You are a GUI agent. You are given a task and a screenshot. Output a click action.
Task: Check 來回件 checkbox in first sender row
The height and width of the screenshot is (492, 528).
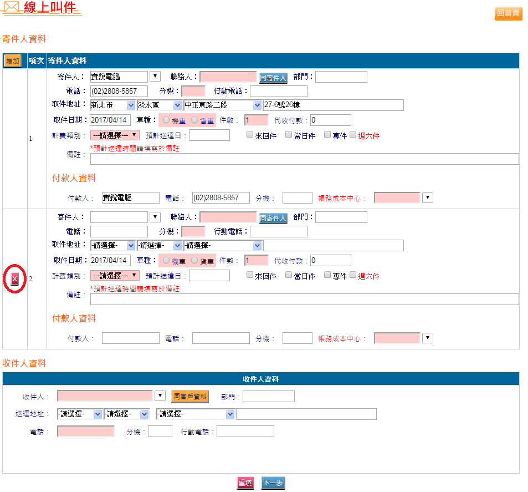pos(250,135)
